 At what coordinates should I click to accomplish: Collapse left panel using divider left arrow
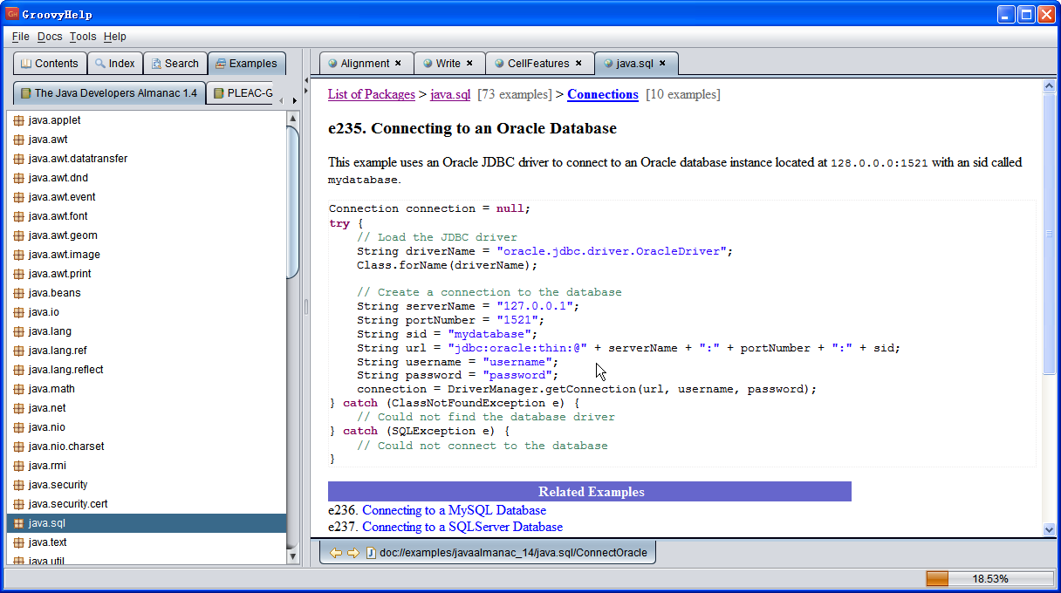point(305,79)
